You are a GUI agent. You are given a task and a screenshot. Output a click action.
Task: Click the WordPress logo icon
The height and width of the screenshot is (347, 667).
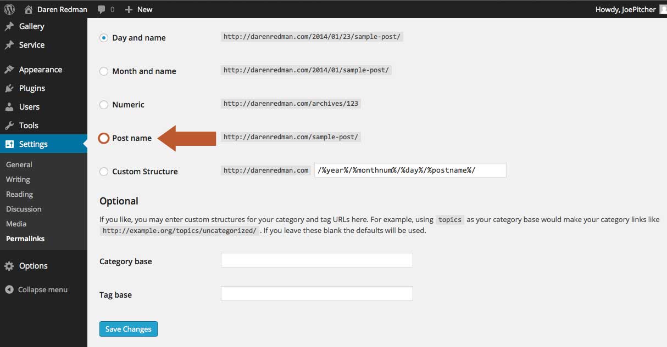point(9,9)
